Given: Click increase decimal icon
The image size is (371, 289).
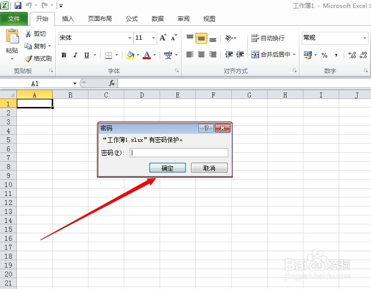Looking at the screenshot, I should tap(352, 55).
